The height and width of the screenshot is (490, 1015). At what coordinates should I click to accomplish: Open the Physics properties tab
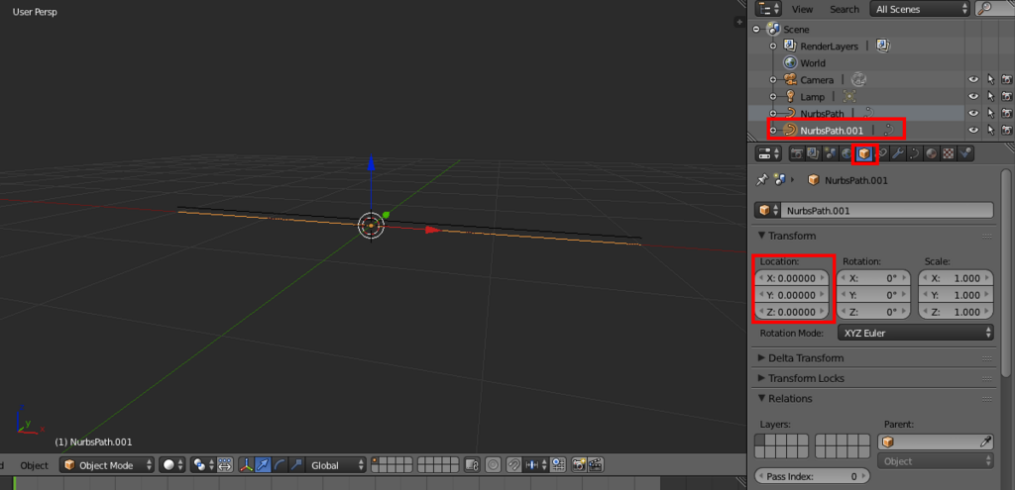tap(965, 153)
